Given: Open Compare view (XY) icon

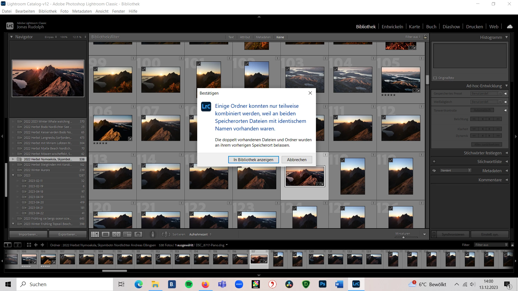Looking at the screenshot, I should (x=116, y=234).
